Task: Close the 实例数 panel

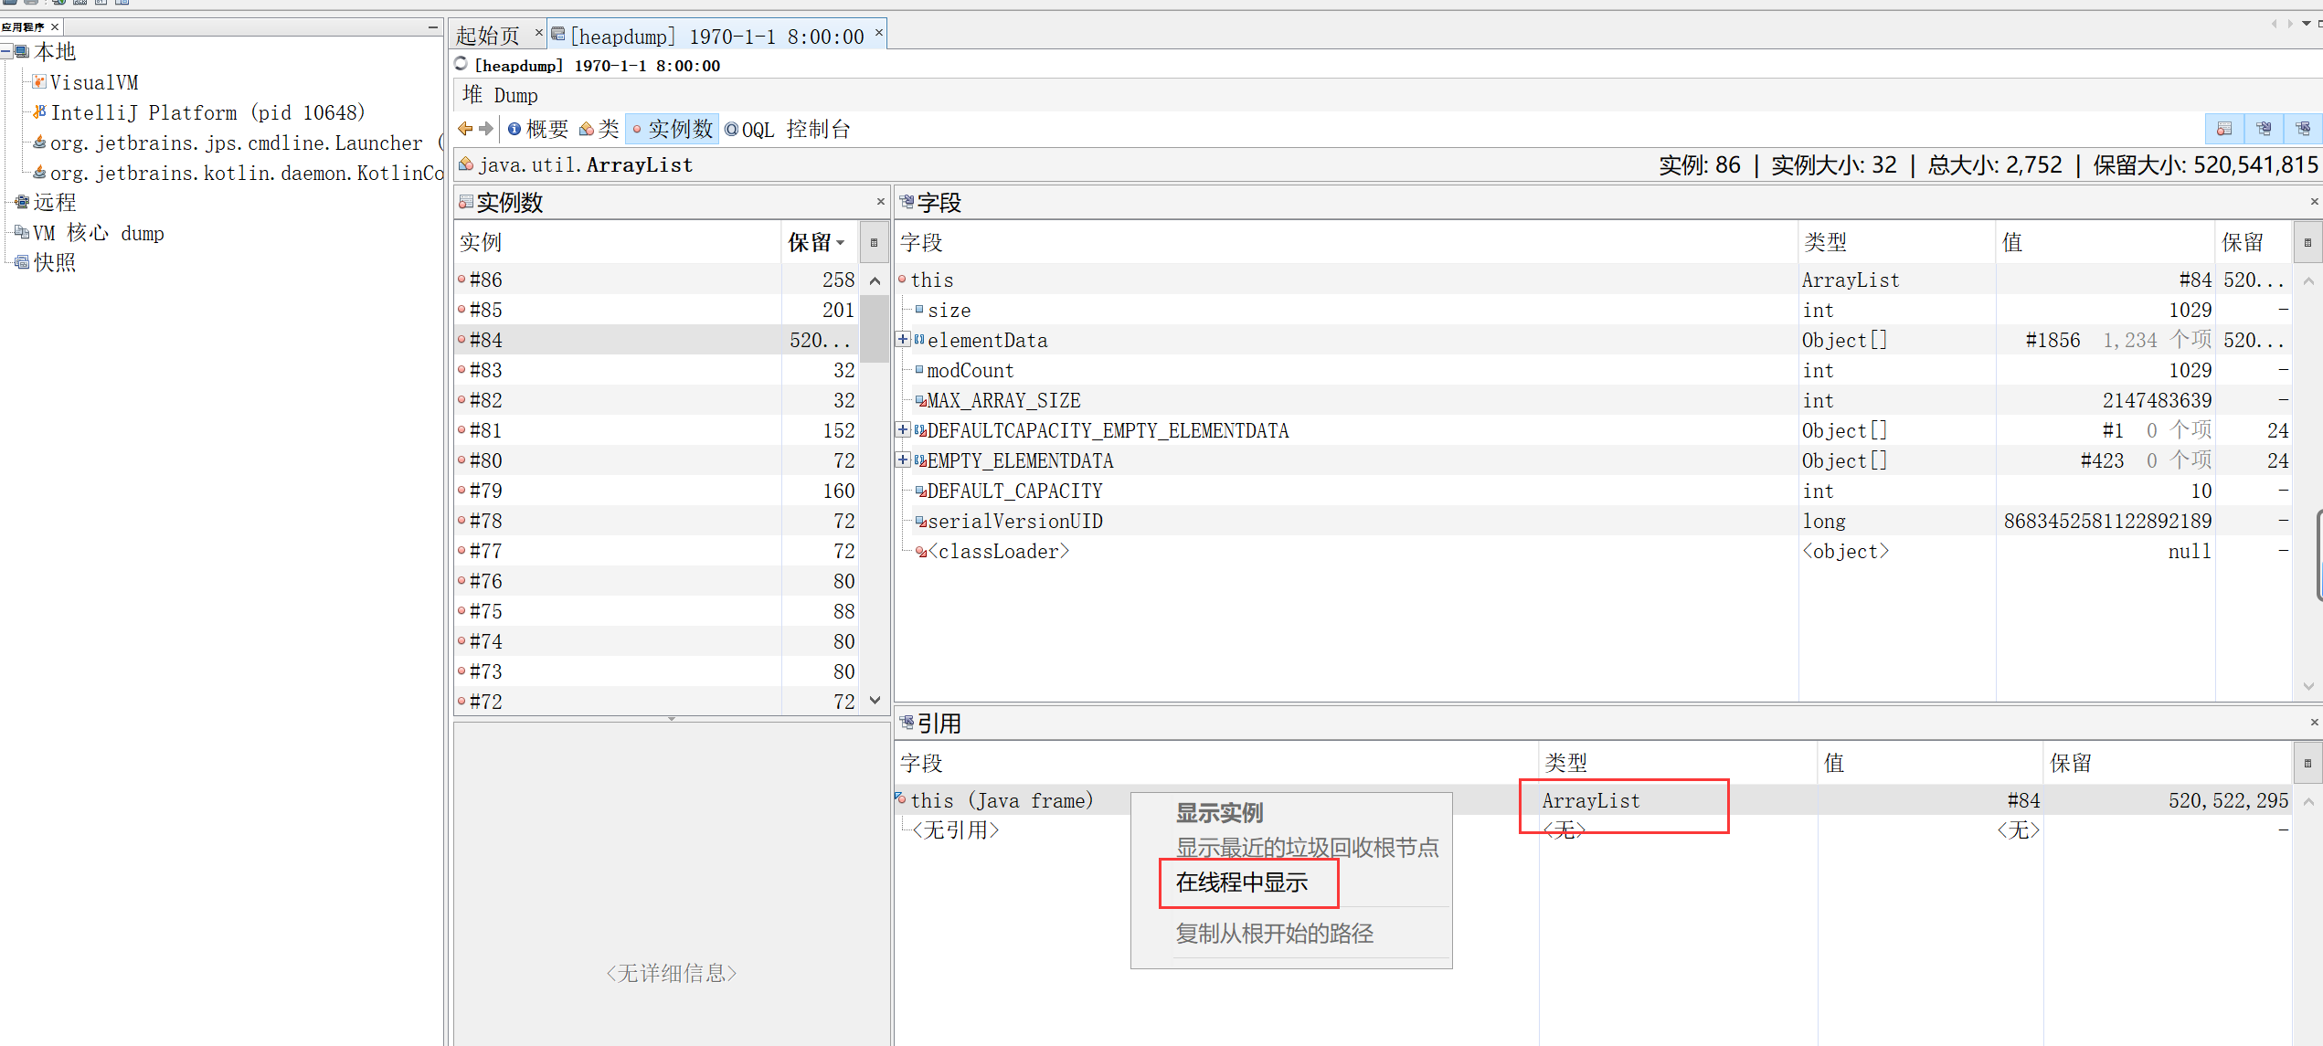Action: tap(881, 201)
